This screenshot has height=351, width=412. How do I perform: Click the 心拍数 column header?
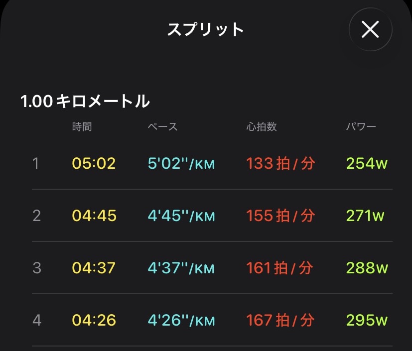pyautogui.click(x=262, y=127)
